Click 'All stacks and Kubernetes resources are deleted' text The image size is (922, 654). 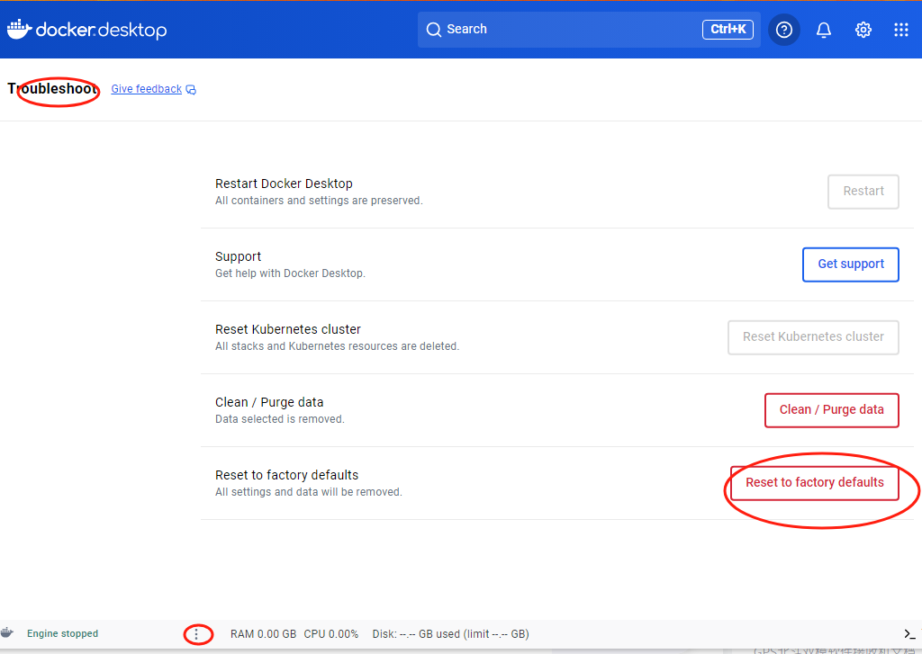337,346
